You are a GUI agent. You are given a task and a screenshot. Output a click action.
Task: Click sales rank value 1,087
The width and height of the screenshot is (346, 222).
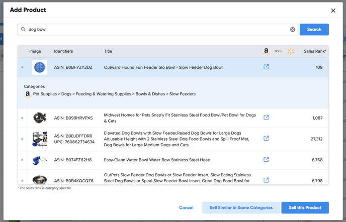click(317, 118)
